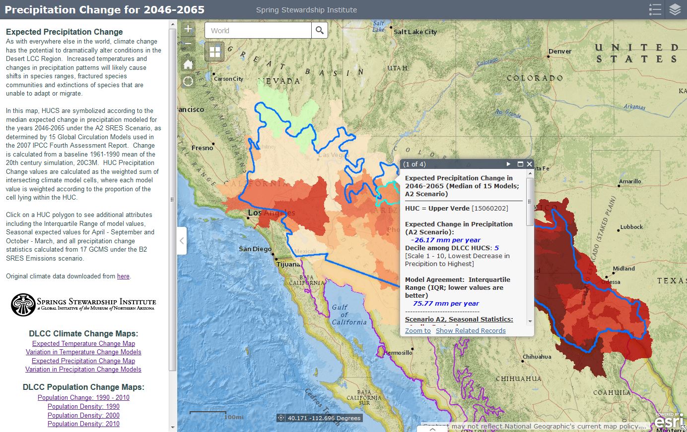Viewport: 687px width, 432px height.
Task: Click the popup scrollbar down arrow
Action: point(530,321)
